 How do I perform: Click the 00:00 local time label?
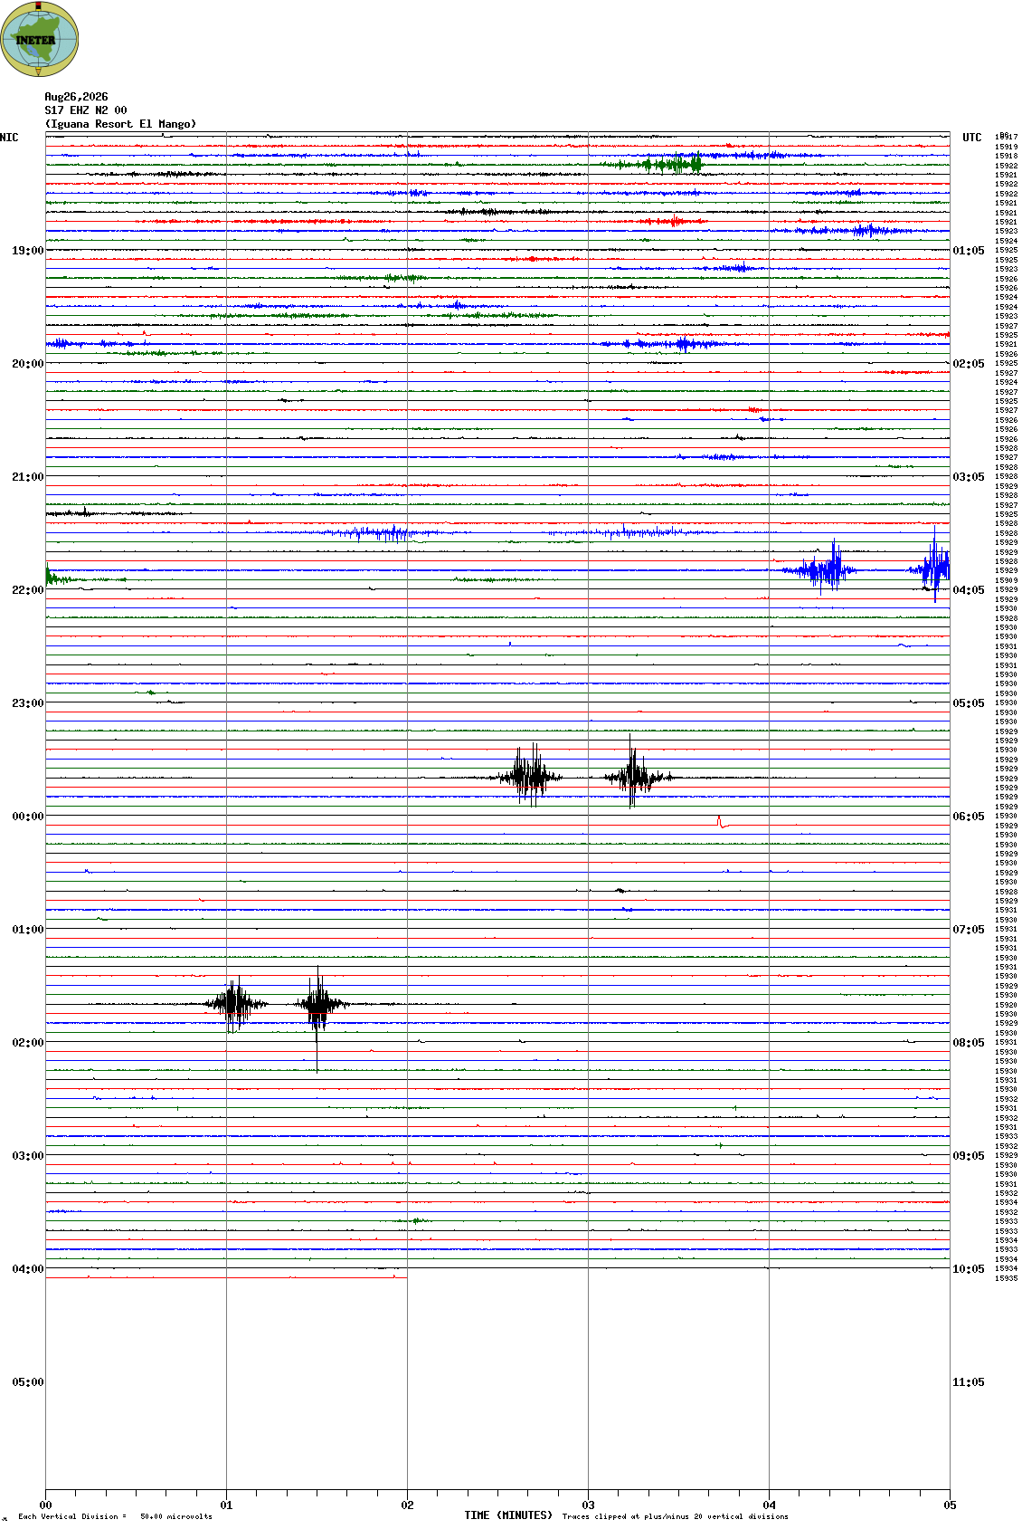tap(27, 817)
